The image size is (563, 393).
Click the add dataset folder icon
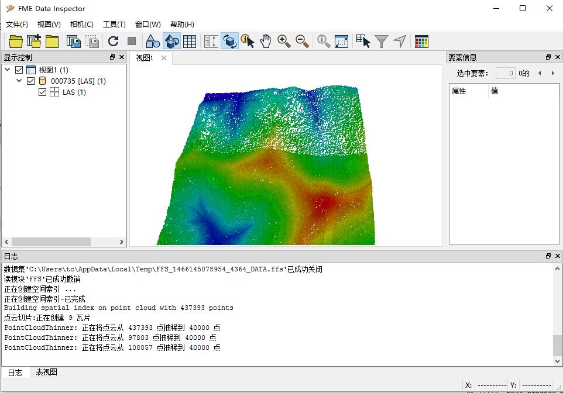pyautogui.click(x=34, y=42)
